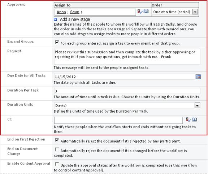Image resolution: width=208 pixels, height=174 pixels.
Task: Click into the CC people field
Action: [x=118, y=121]
